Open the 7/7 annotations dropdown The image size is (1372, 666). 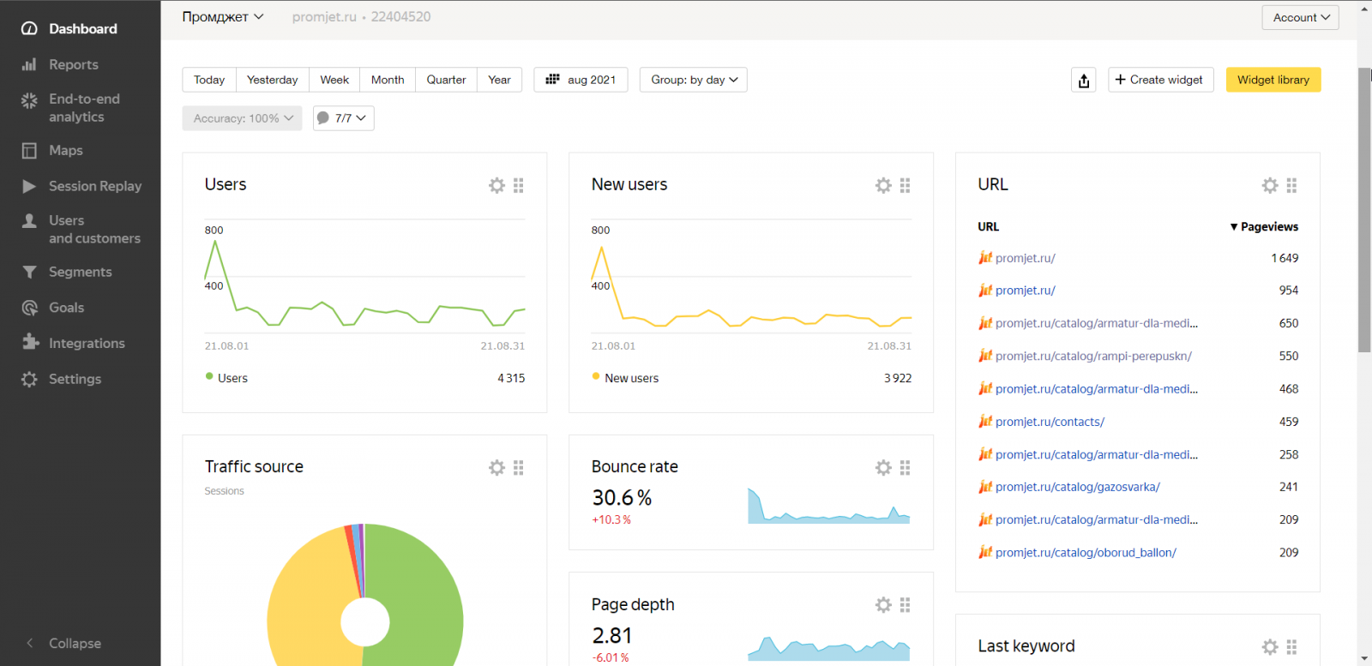pyautogui.click(x=343, y=118)
